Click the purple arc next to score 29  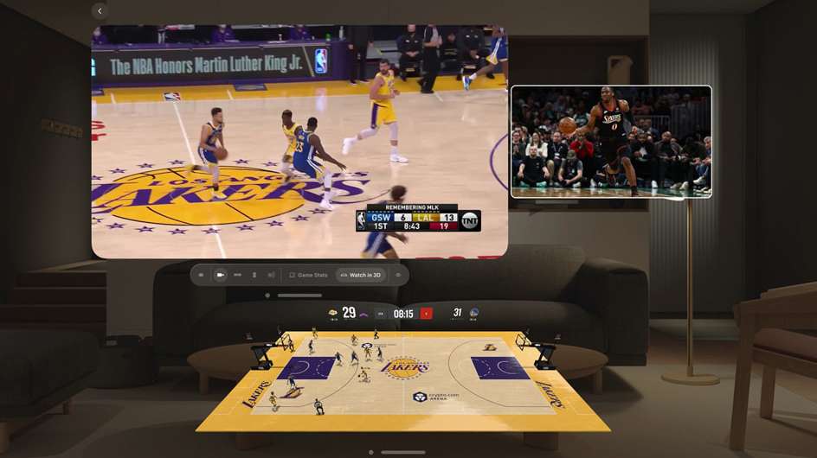tap(364, 315)
